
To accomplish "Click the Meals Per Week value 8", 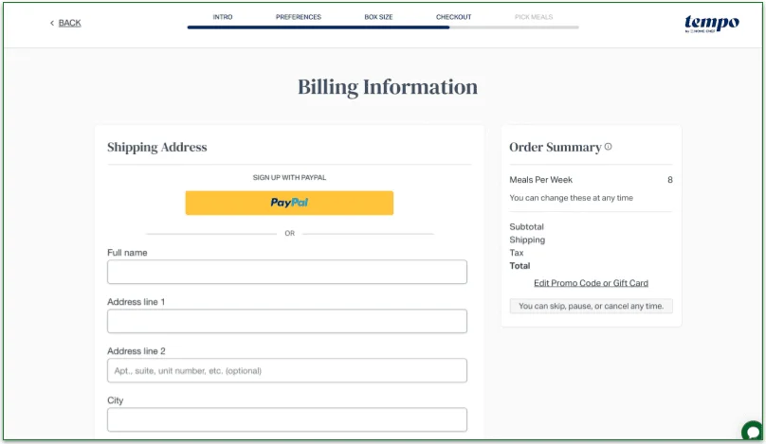I will point(670,180).
